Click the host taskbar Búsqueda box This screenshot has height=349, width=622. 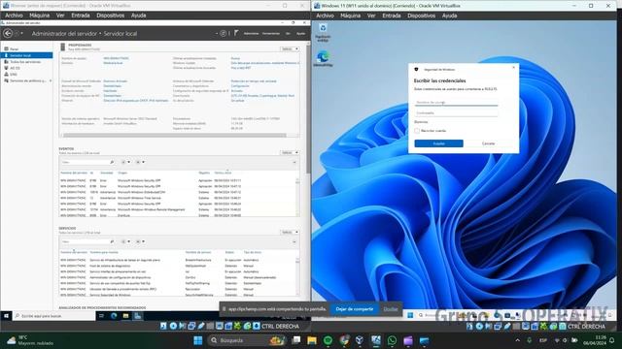tap(247, 340)
